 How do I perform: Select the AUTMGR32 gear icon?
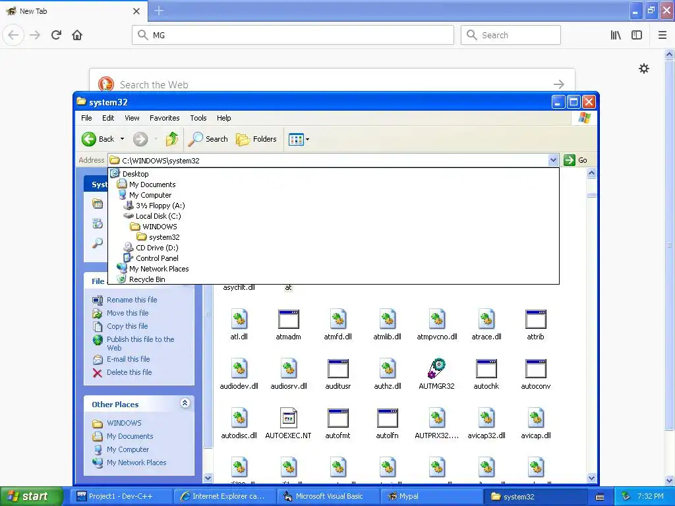pyautogui.click(x=437, y=369)
